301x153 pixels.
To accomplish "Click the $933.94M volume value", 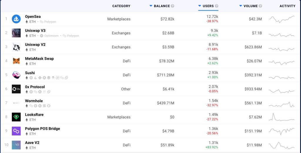I will tap(253, 89).
